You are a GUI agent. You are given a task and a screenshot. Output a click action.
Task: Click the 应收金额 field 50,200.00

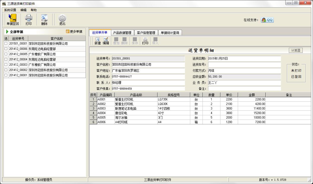pos(244,77)
